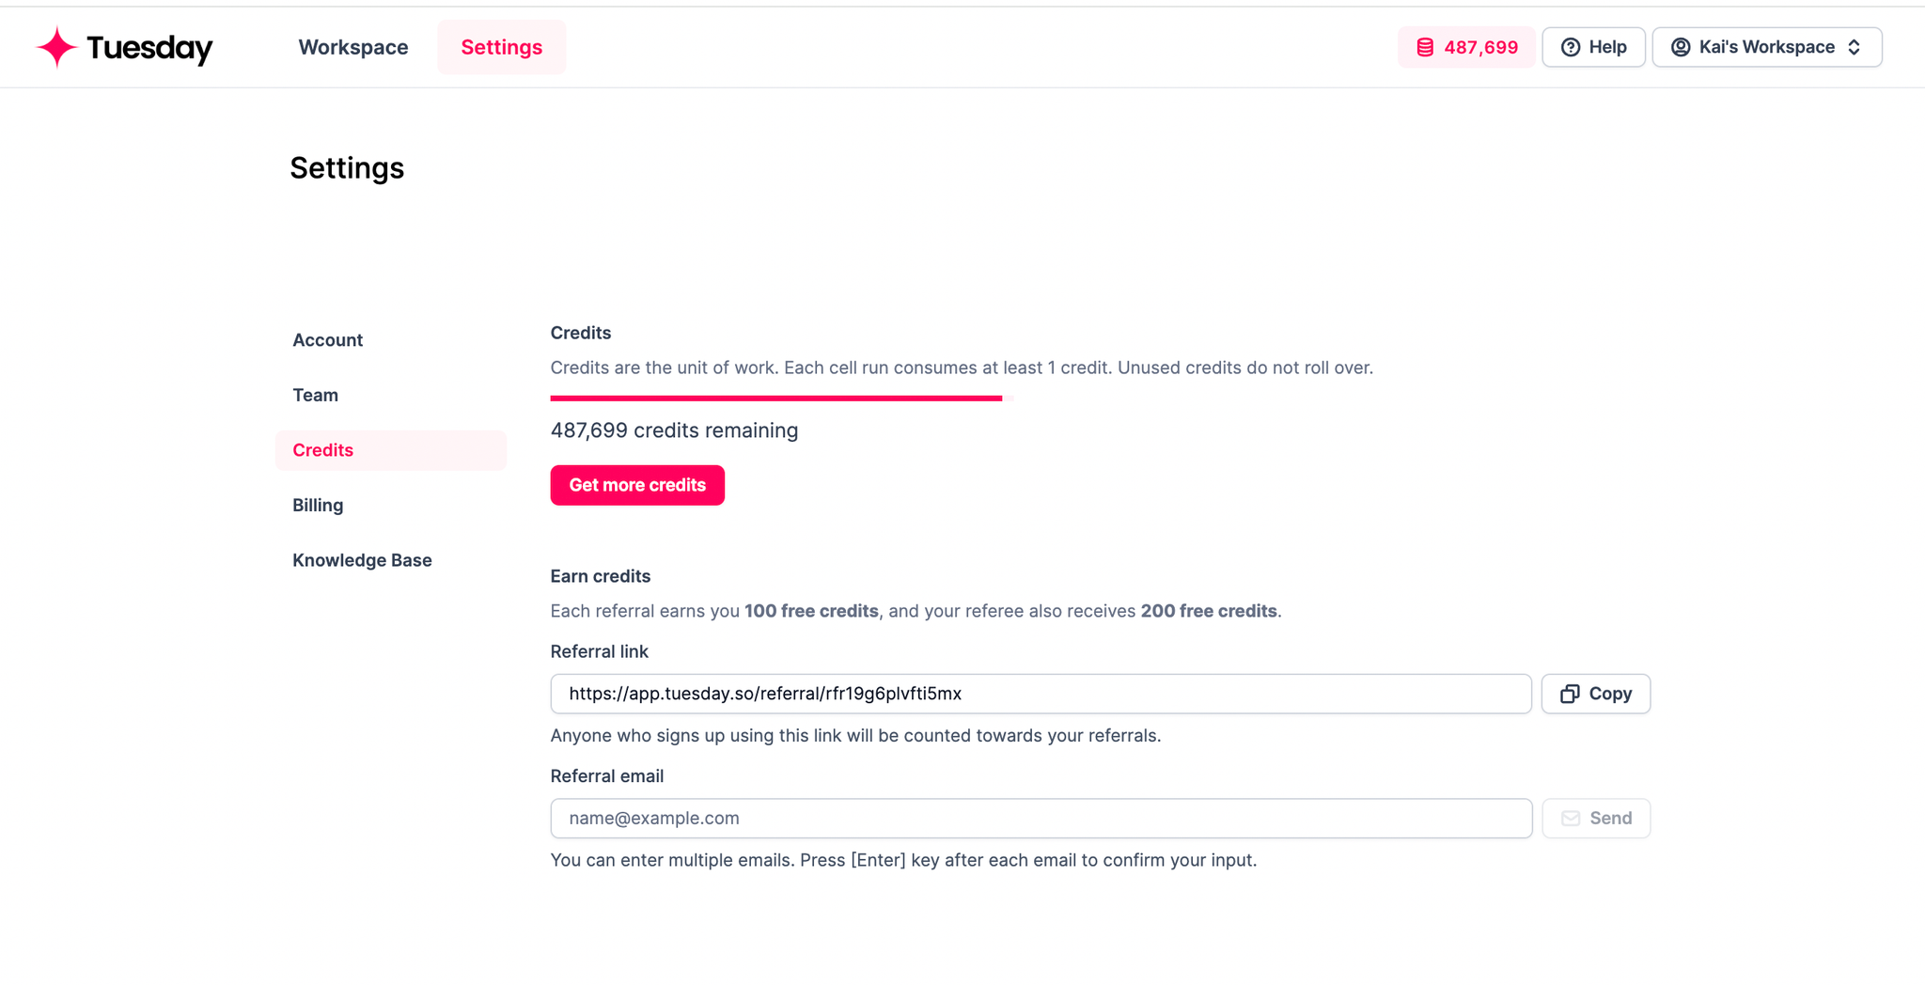
Task: Click the Tuesday star logo icon
Action: tap(56, 47)
